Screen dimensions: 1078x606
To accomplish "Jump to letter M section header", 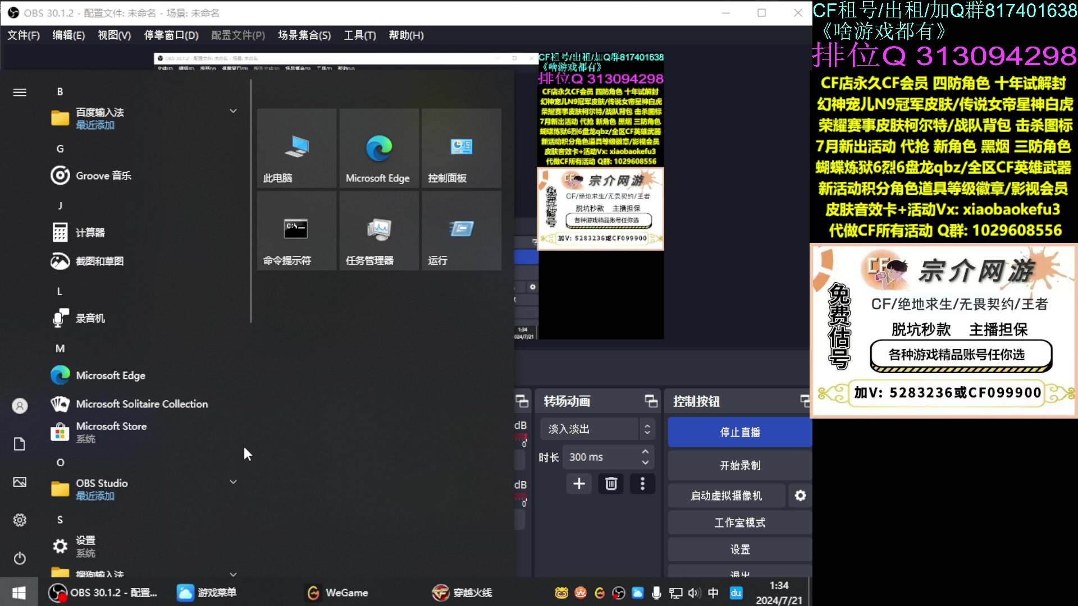I will click(x=60, y=348).
